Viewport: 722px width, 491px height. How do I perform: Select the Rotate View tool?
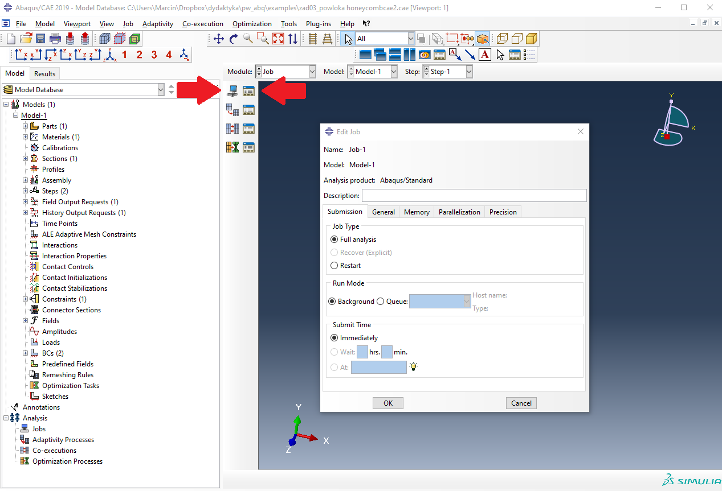point(233,39)
